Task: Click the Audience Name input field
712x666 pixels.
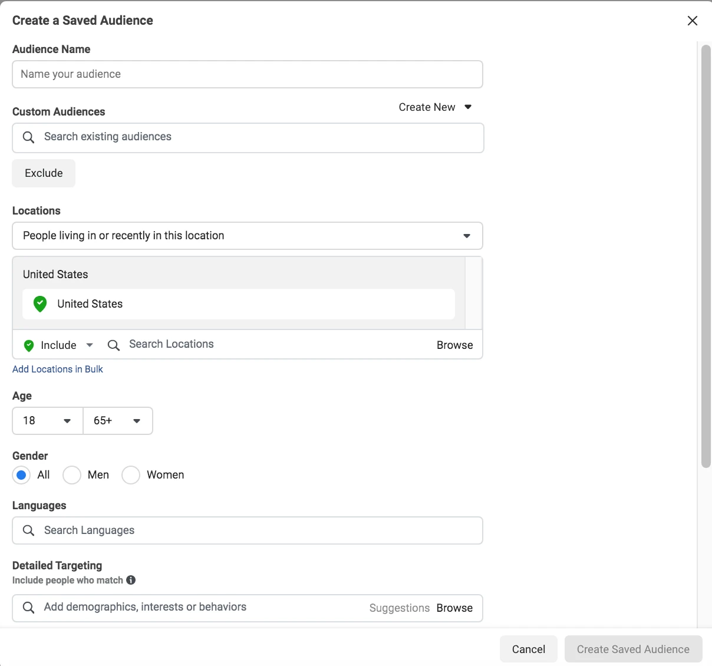Action: pos(248,74)
